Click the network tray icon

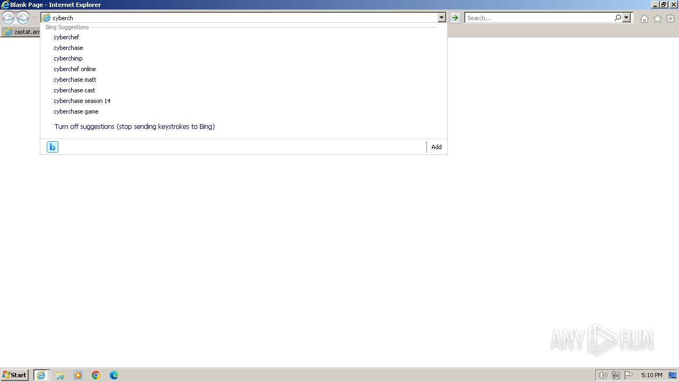pos(615,375)
